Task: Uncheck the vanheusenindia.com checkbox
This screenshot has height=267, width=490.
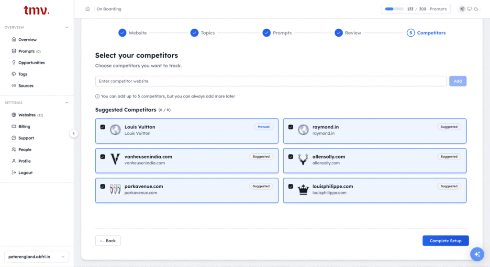Action: pos(102,157)
